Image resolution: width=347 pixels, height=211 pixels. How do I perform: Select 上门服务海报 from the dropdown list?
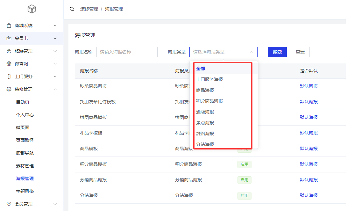tap(209, 79)
